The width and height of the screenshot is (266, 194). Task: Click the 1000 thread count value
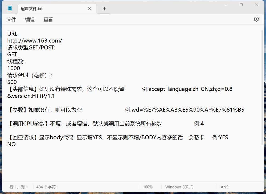click(x=14, y=68)
